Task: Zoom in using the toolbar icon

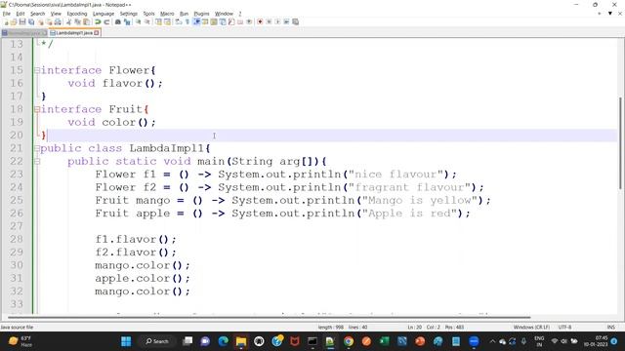Action: [139, 21]
